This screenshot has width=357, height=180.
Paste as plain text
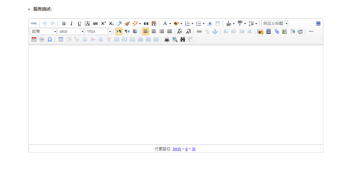tap(154, 23)
